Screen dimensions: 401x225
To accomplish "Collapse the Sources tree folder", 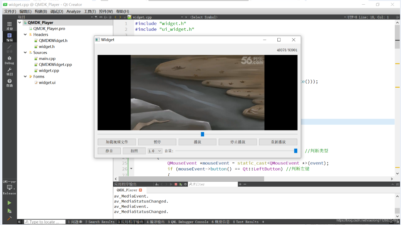I will tap(26, 53).
